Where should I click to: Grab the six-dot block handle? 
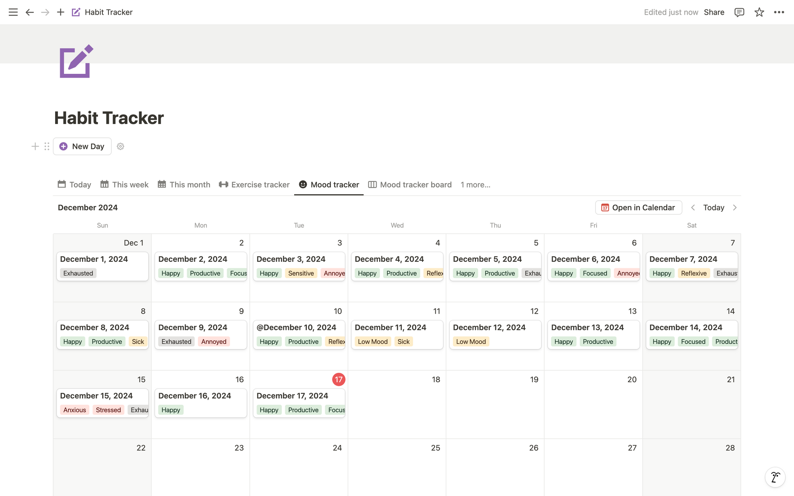47,146
